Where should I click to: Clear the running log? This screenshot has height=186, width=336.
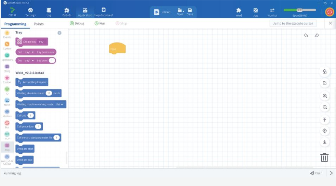click(x=316, y=173)
